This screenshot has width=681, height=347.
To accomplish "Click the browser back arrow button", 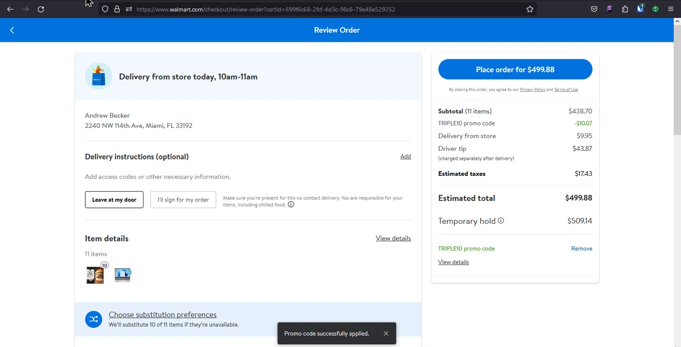I will [x=10, y=9].
